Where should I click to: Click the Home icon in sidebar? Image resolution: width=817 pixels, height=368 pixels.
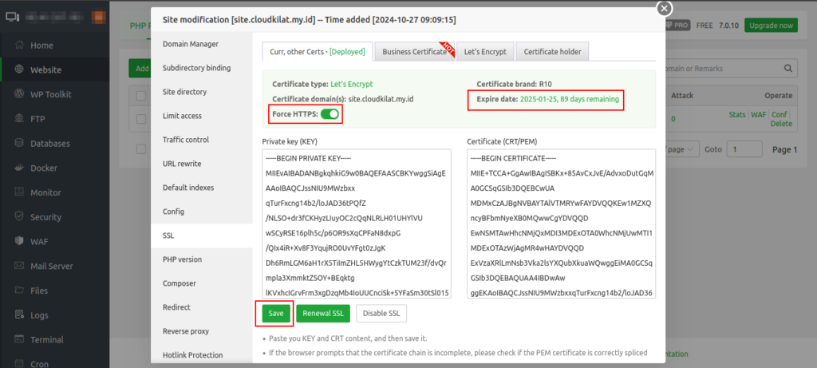(19, 46)
